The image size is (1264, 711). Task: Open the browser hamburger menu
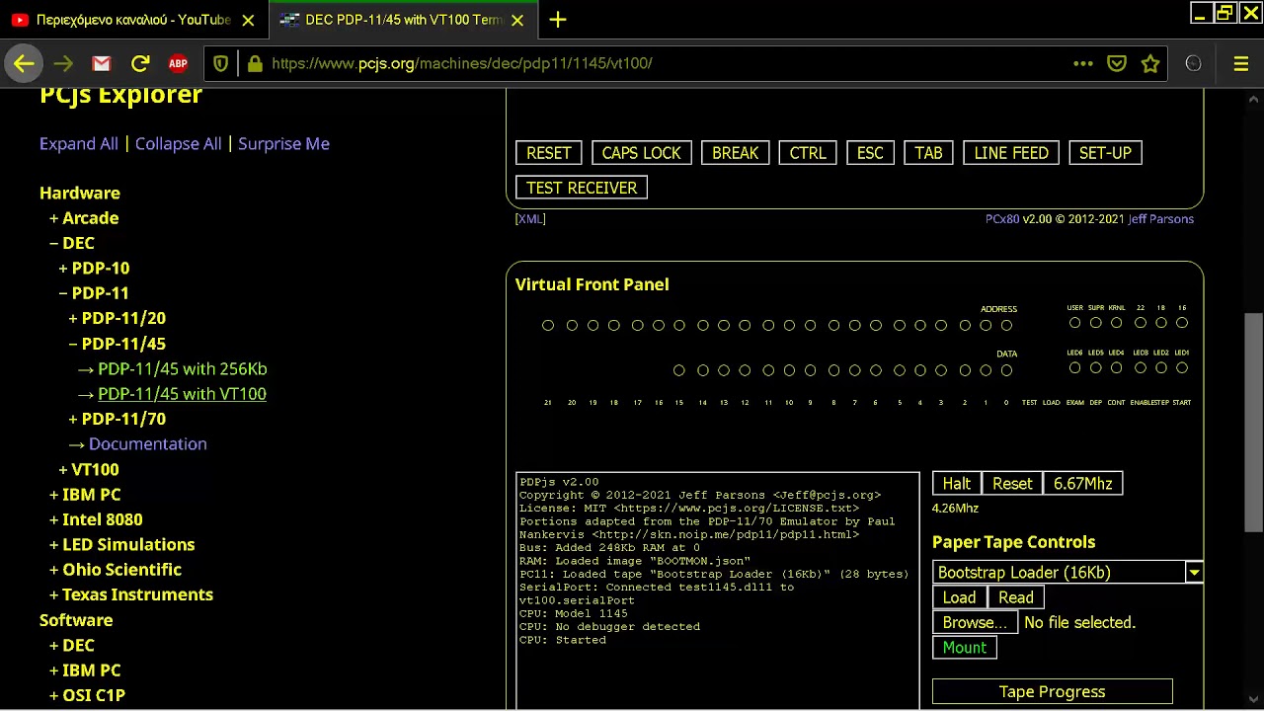pyautogui.click(x=1241, y=63)
